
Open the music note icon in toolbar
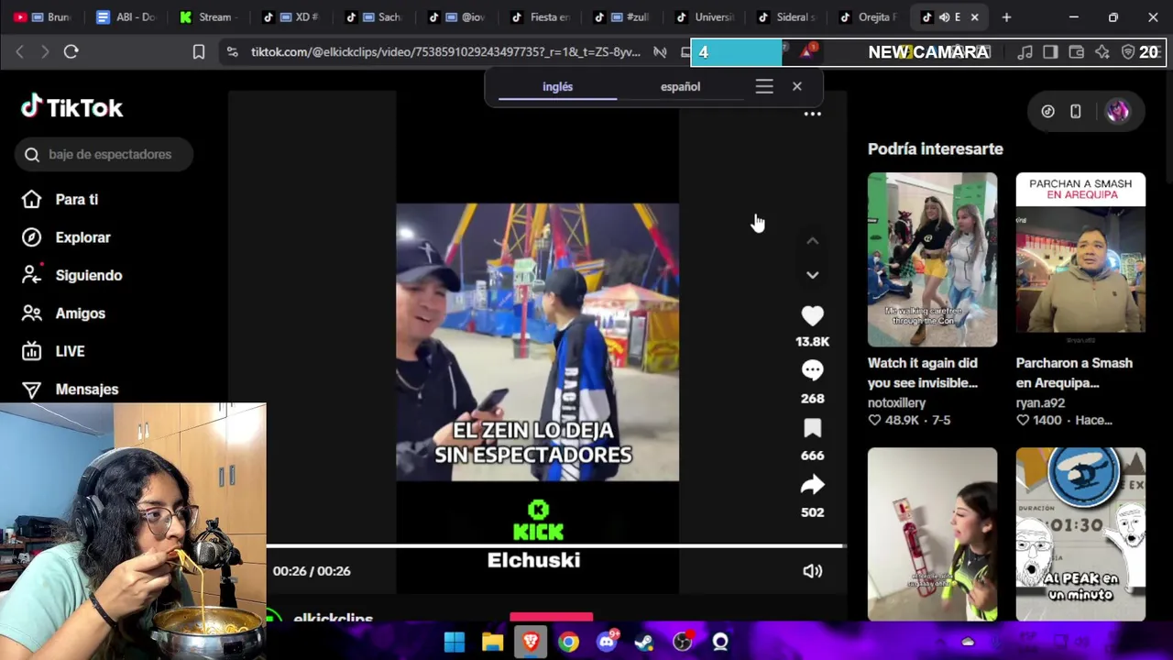[1025, 52]
